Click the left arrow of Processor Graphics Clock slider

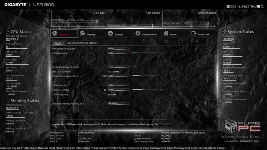pos(132,76)
